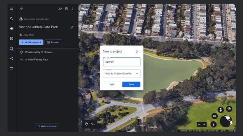Open the Projects pin sidebar icon
Viewport: 243px width, 136px height.
click(x=11, y=48)
